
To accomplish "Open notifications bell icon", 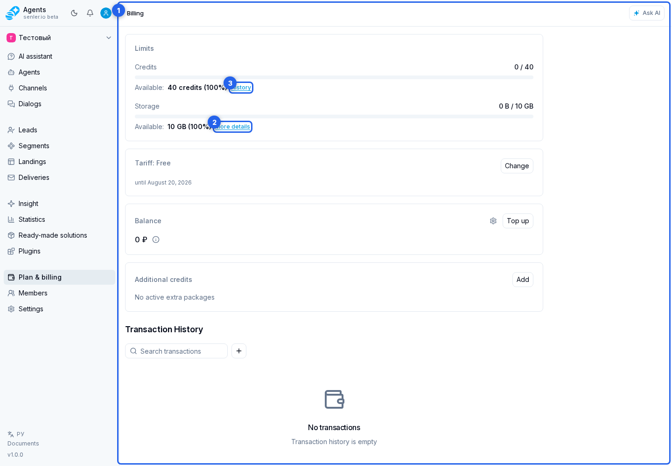I will click(x=90, y=13).
